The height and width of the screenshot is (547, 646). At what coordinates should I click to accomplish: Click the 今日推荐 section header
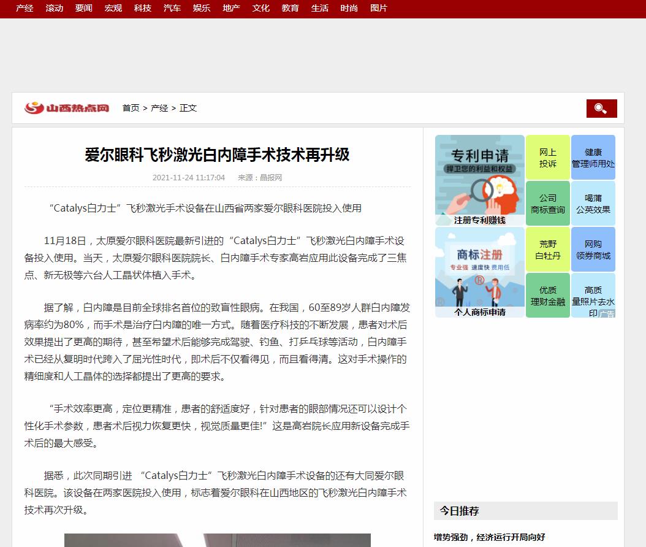[526, 511]
